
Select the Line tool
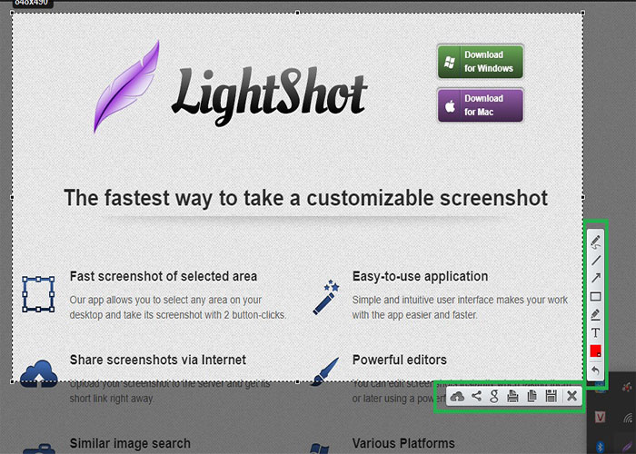[x=596, y=260]
